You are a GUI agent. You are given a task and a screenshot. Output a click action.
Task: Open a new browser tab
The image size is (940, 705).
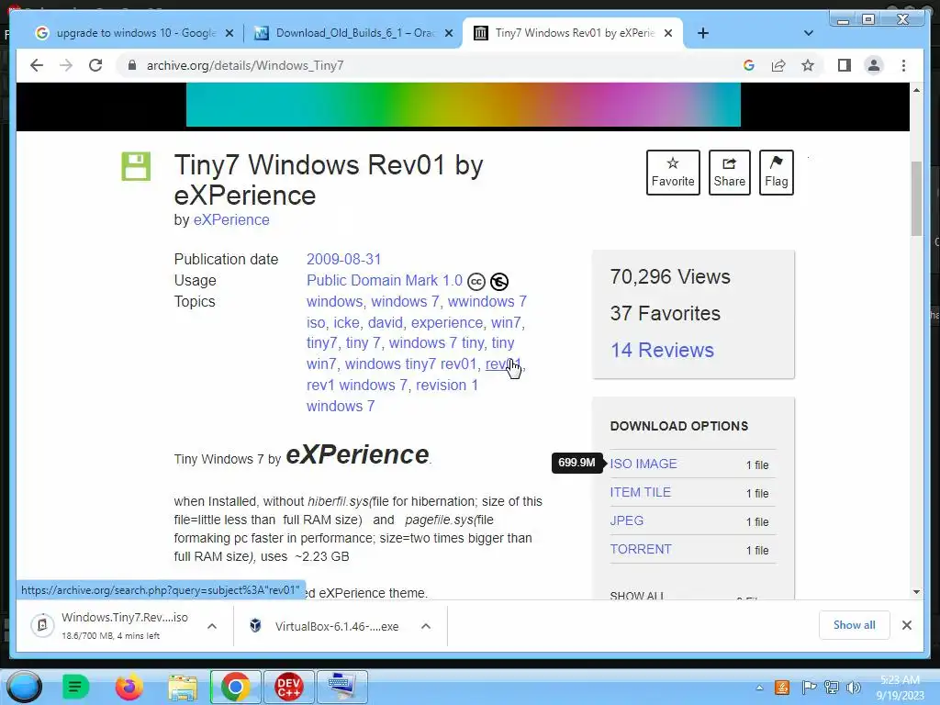click(703, 33)
